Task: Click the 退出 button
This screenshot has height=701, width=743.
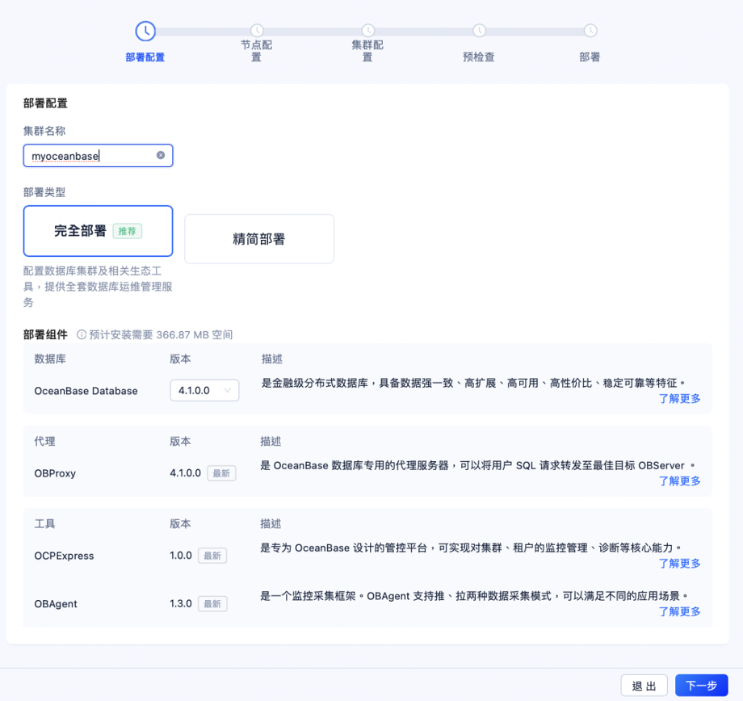Action: [x=644, y=685]
